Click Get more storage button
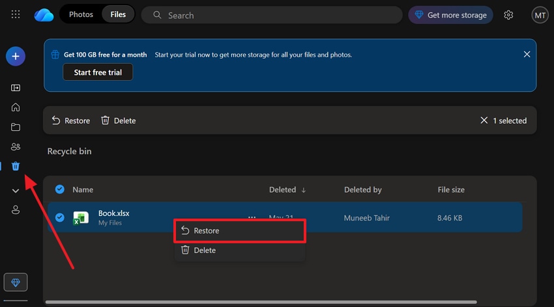The width and height of the screenshot is (554, 307). (450, 15)
